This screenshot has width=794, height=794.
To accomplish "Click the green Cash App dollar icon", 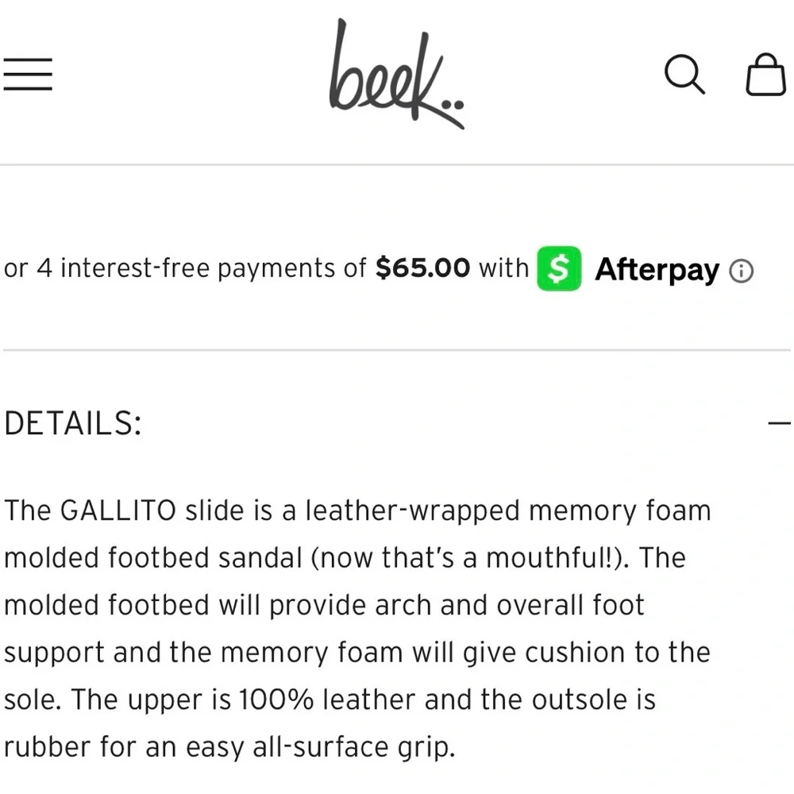I will click(559, 269).
